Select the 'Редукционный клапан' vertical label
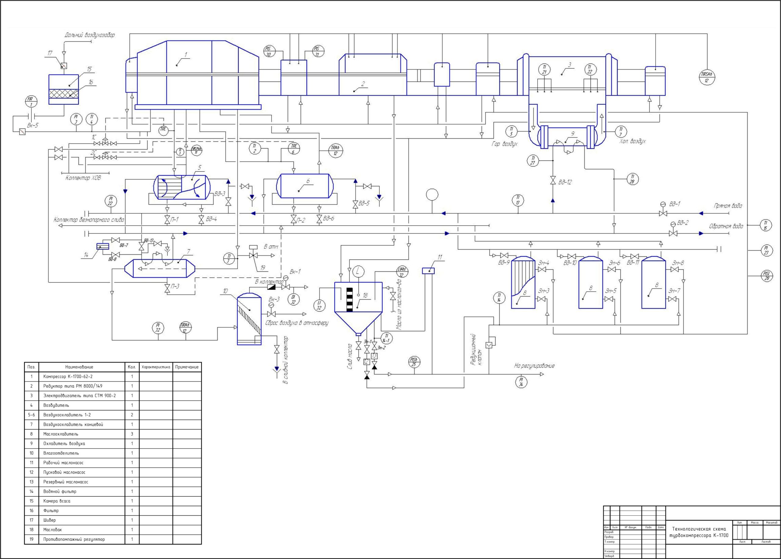 tap(477, 349)
